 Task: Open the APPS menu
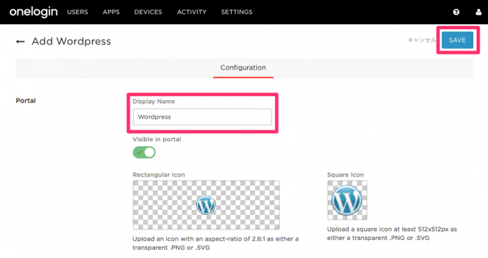[x=111, y=12]
